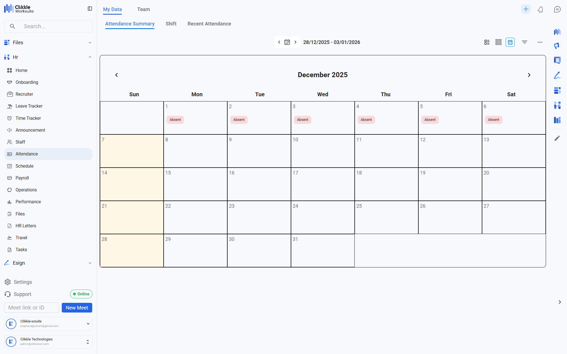Image resolution: width=567 pixels, height=354 pixels.
Task: Open the notifications bell
Action: tap(540, 9)
